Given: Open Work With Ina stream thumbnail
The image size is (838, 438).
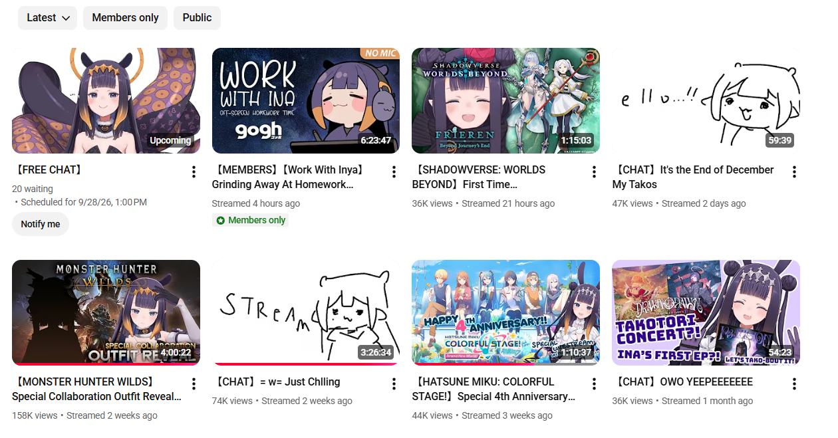Looking at the screenshot, I should 306,100.
